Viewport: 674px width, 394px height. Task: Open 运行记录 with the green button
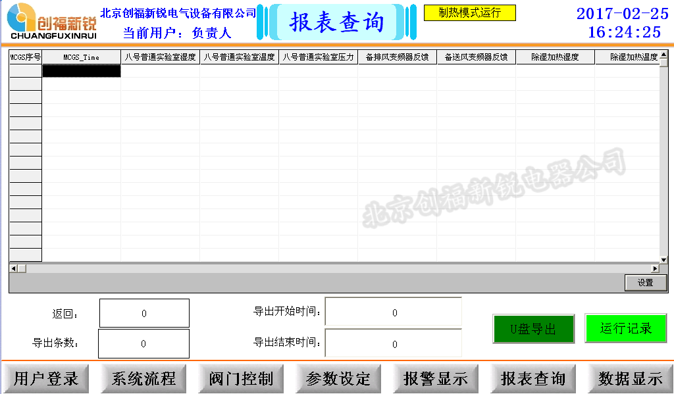pyautogui.click(x=626, y=328)
